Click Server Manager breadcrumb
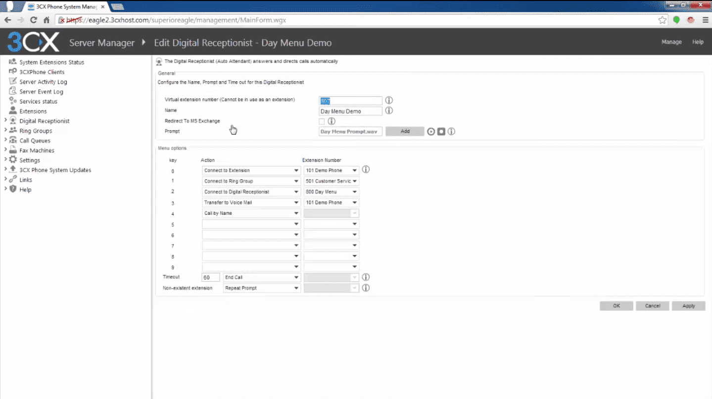This screenshot has width=712, height=399. [102, 43]
